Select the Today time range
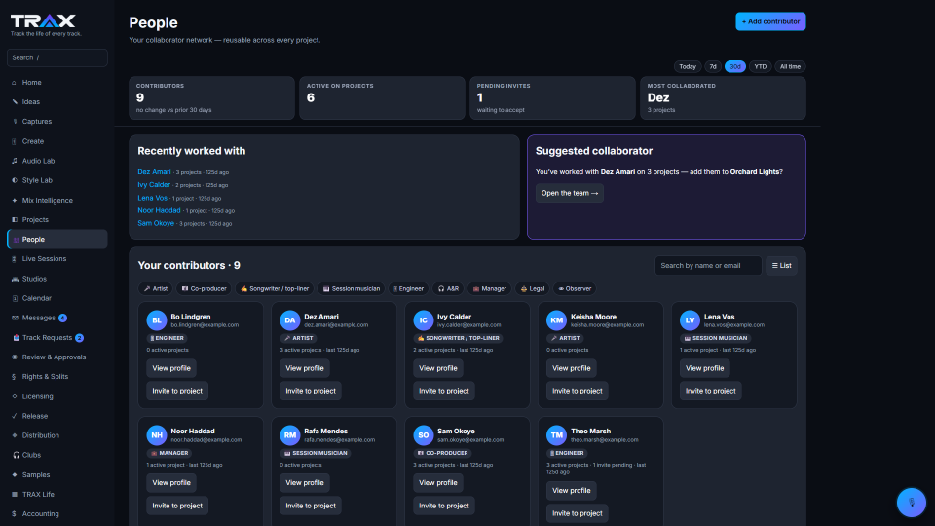 click(688, 67)
